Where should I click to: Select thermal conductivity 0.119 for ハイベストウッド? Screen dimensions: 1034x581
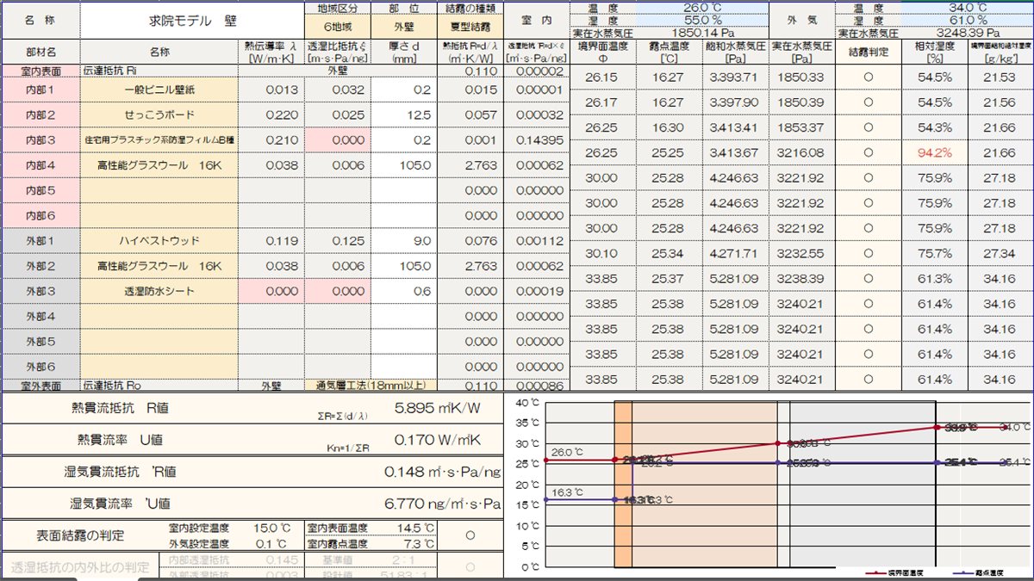point(271,241)
